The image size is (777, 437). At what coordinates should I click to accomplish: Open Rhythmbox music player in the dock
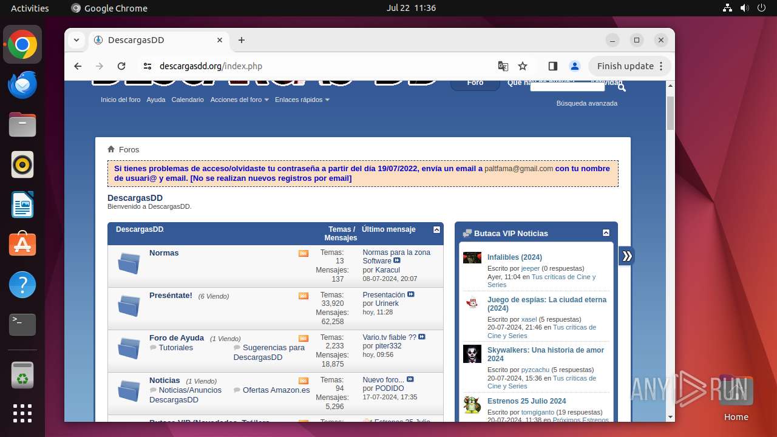point(22,164)
